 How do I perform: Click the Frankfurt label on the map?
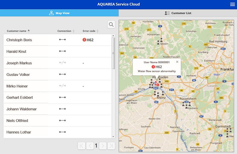(x=227, y=69)
